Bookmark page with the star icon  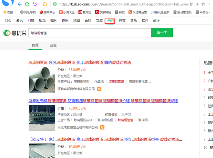203,4
